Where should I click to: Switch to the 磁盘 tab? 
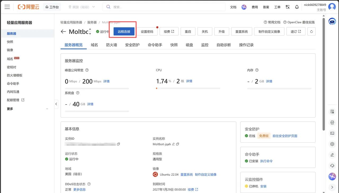click(189, 45)
